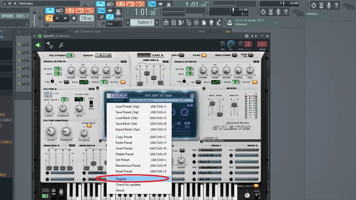Toggle the WARM DRIVE switch
Viewport: 356px width, 200px height.
click(89, 126)
